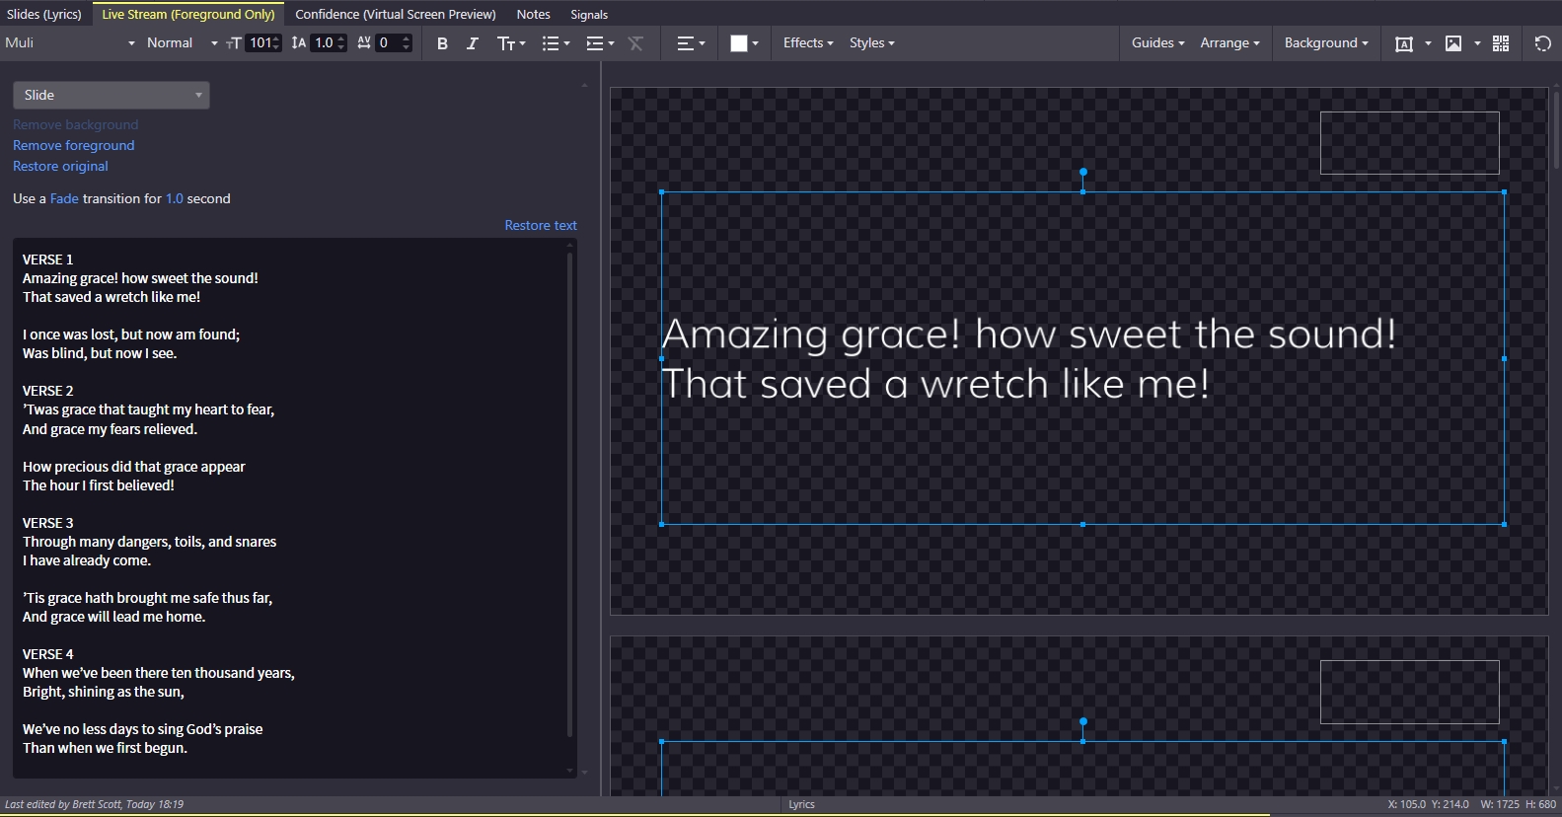Click the Remove foreground link
The width and height of the screenshot is (1562, 817).
pyautogui.click(x=74, y=145)
